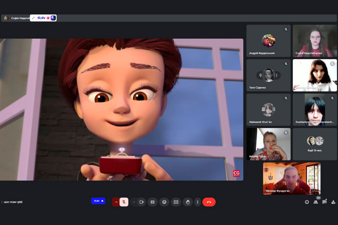
Task: Click the muted mic icon on Aleksandr Krut`ko's tile
Action: point(286,98)
